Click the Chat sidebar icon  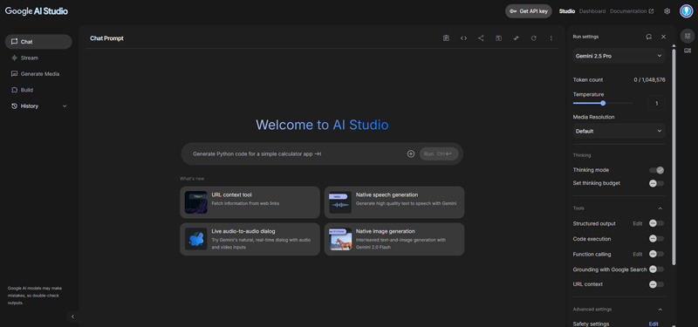(14, 42)
